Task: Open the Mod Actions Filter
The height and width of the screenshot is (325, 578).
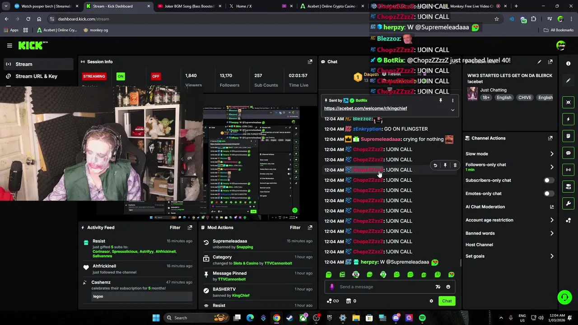Action: [295, 227]
